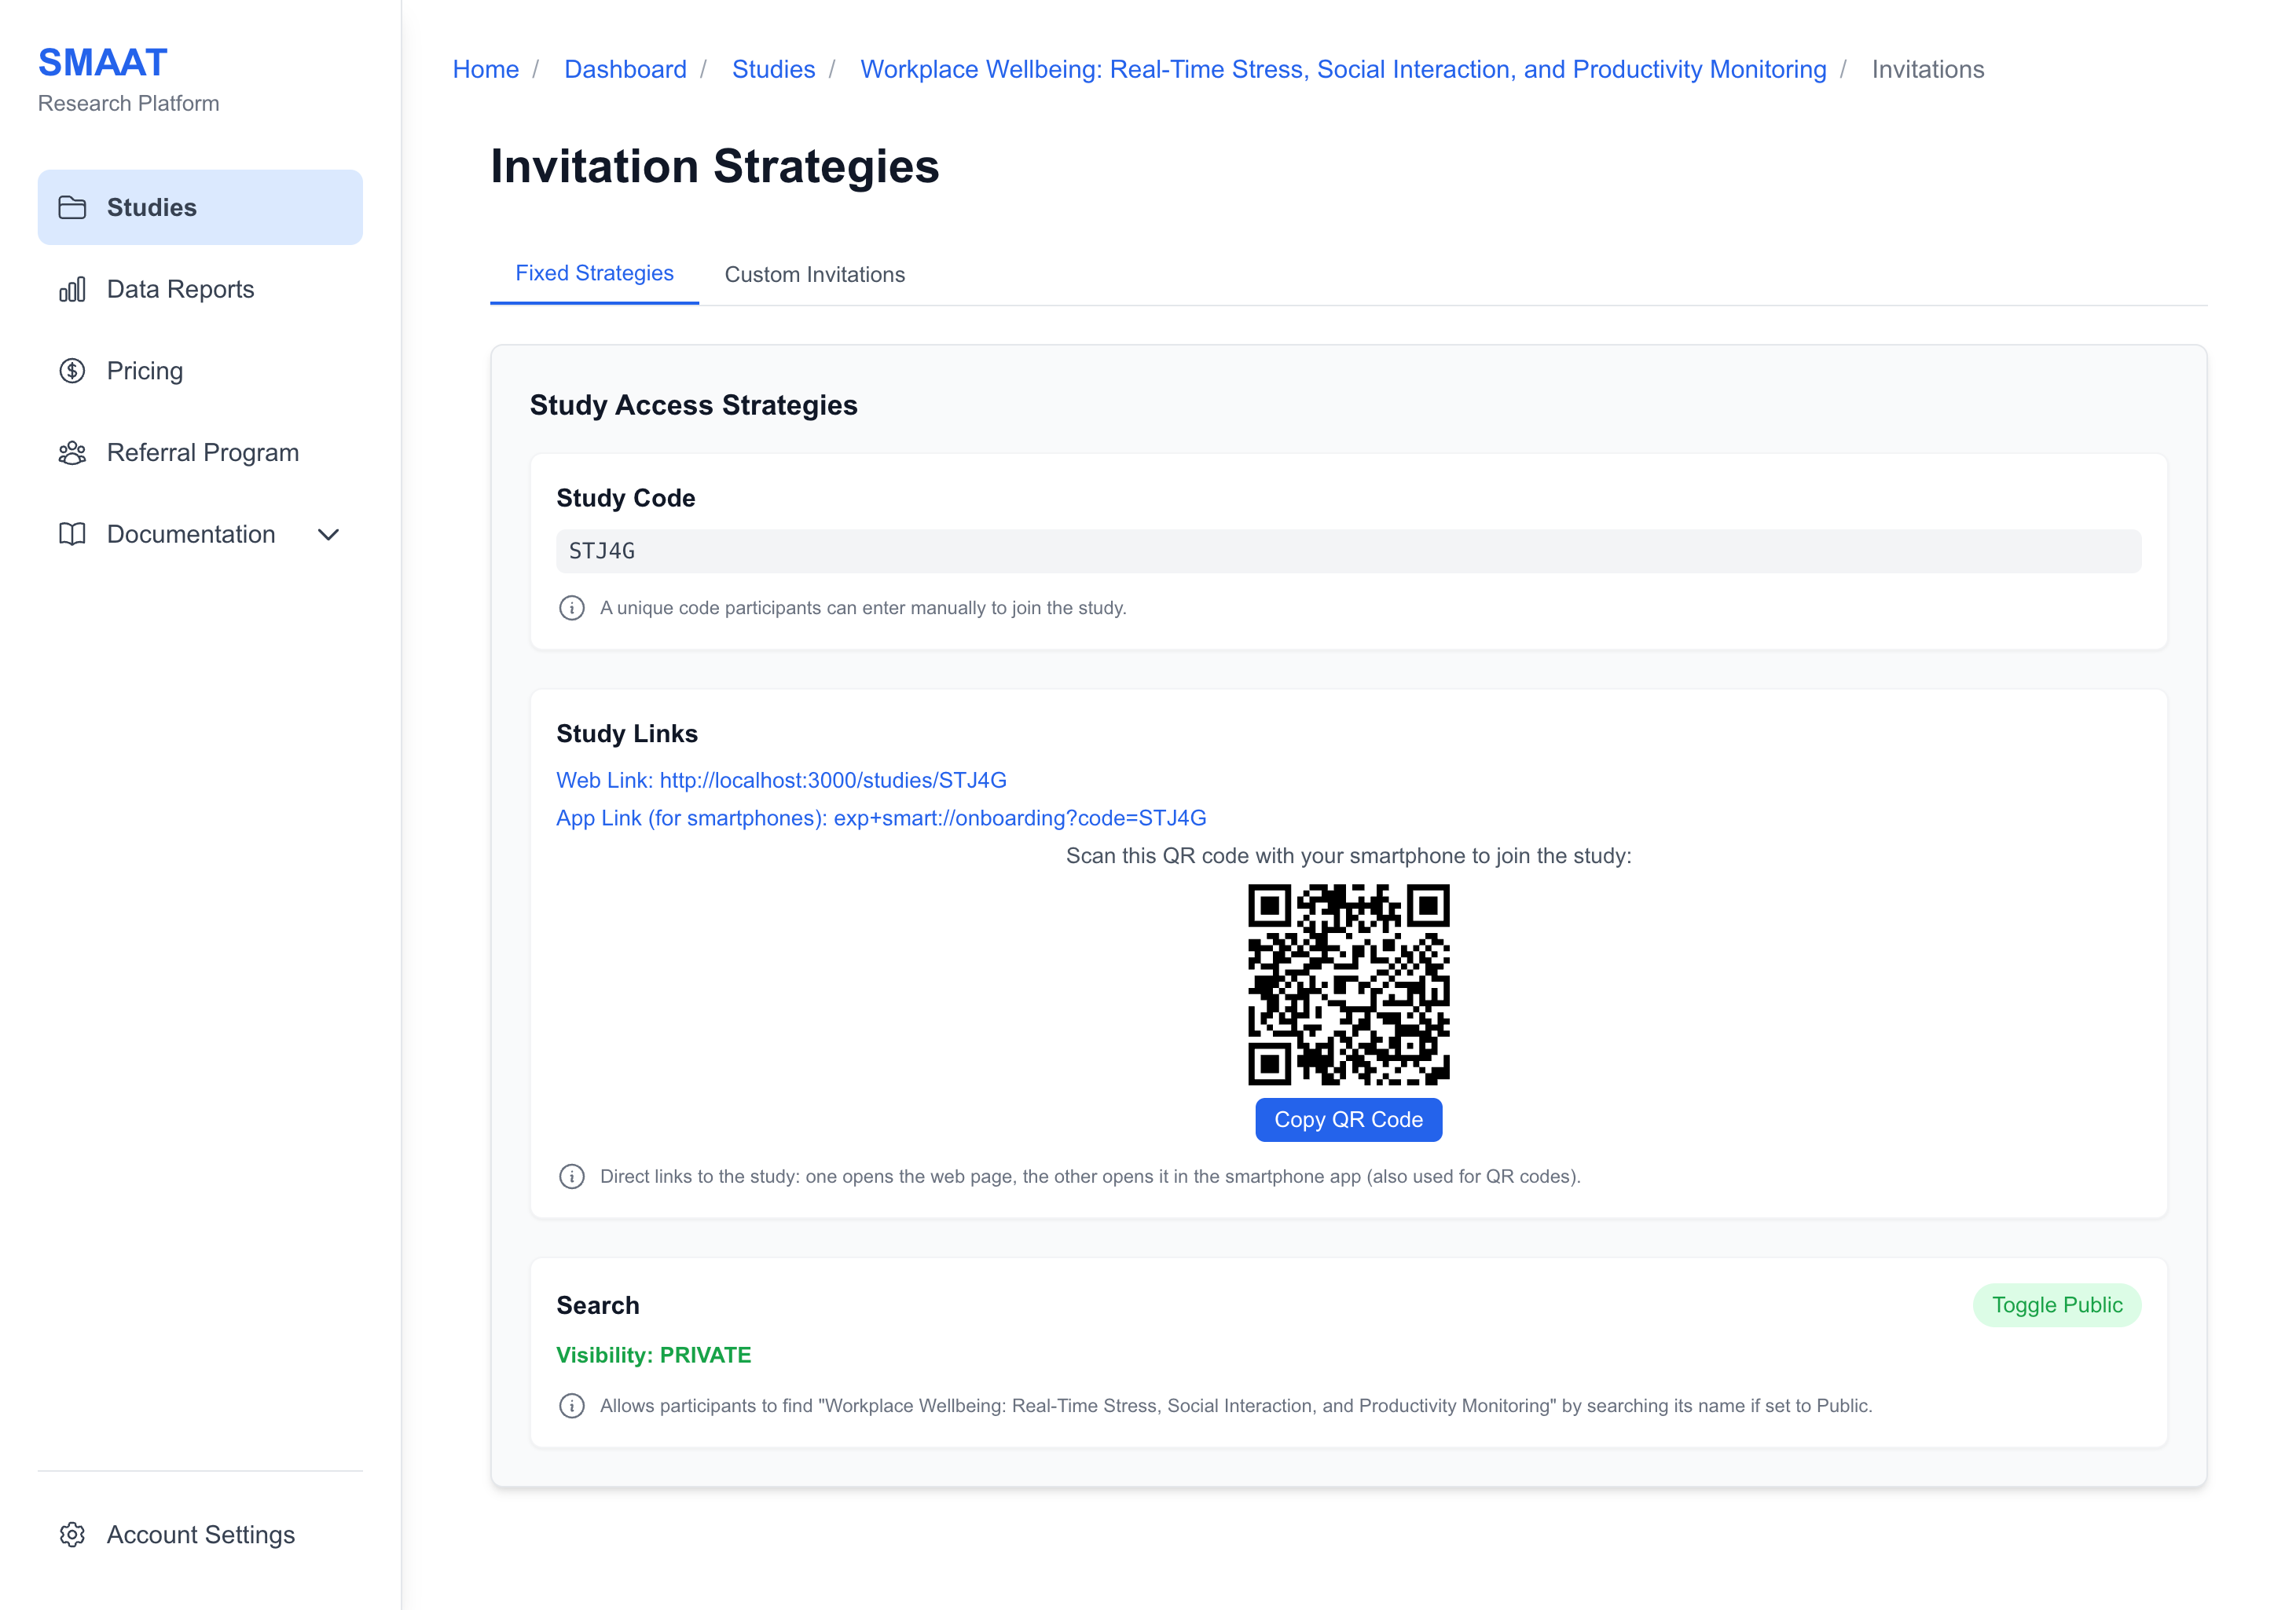Viewport: 2296px width, 1610px height.
Task: Open Account Settings via the gear icon
Action: tap(73, 1535)
